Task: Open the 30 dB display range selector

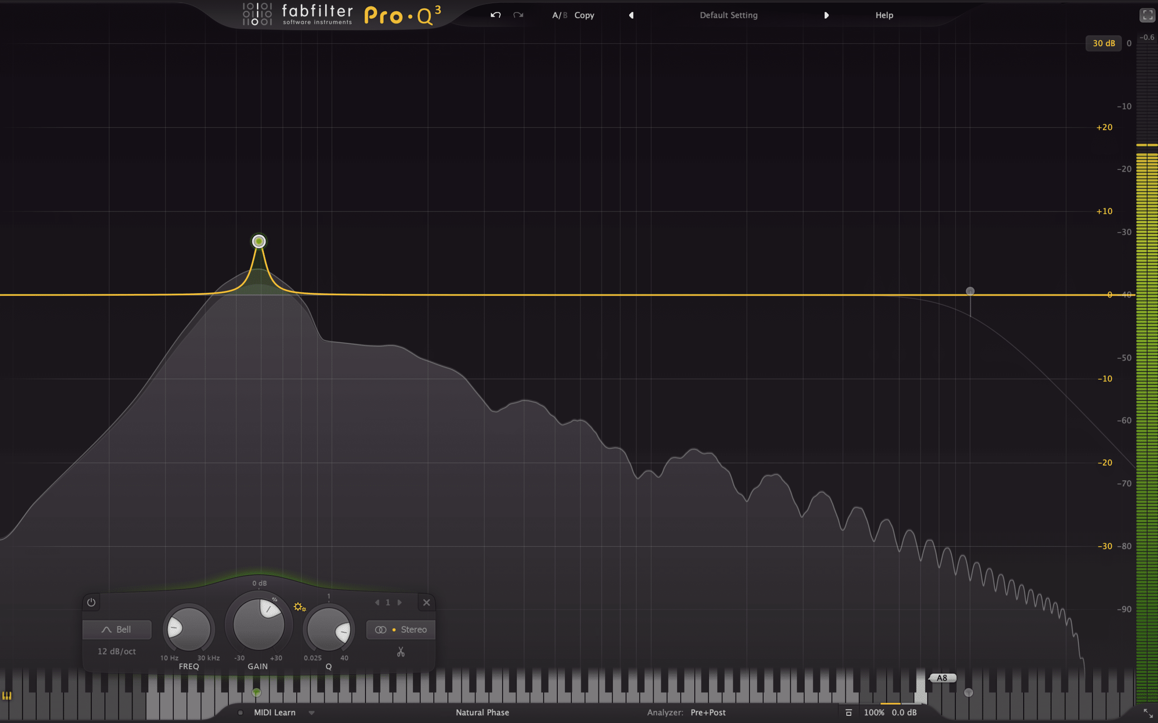Action: pyautogui.click(x=1103, y=43)
